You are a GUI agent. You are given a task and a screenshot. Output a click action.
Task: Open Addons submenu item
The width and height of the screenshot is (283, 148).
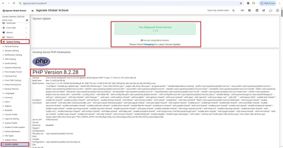pyautogui.click(x=8, y=106)
